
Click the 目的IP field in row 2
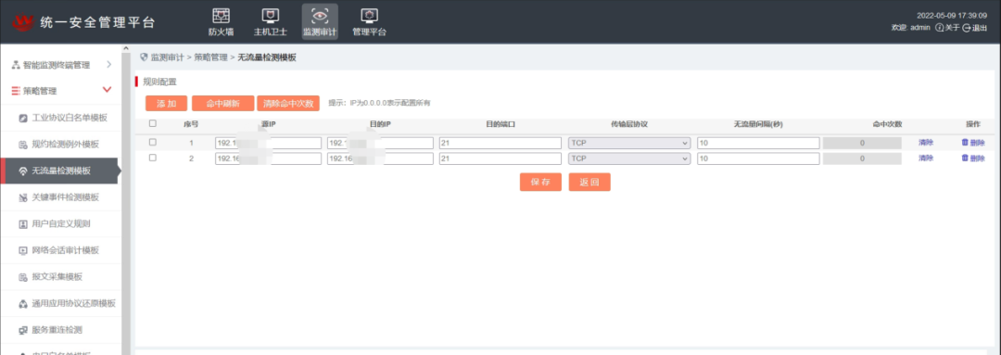[x=380, y=158]
